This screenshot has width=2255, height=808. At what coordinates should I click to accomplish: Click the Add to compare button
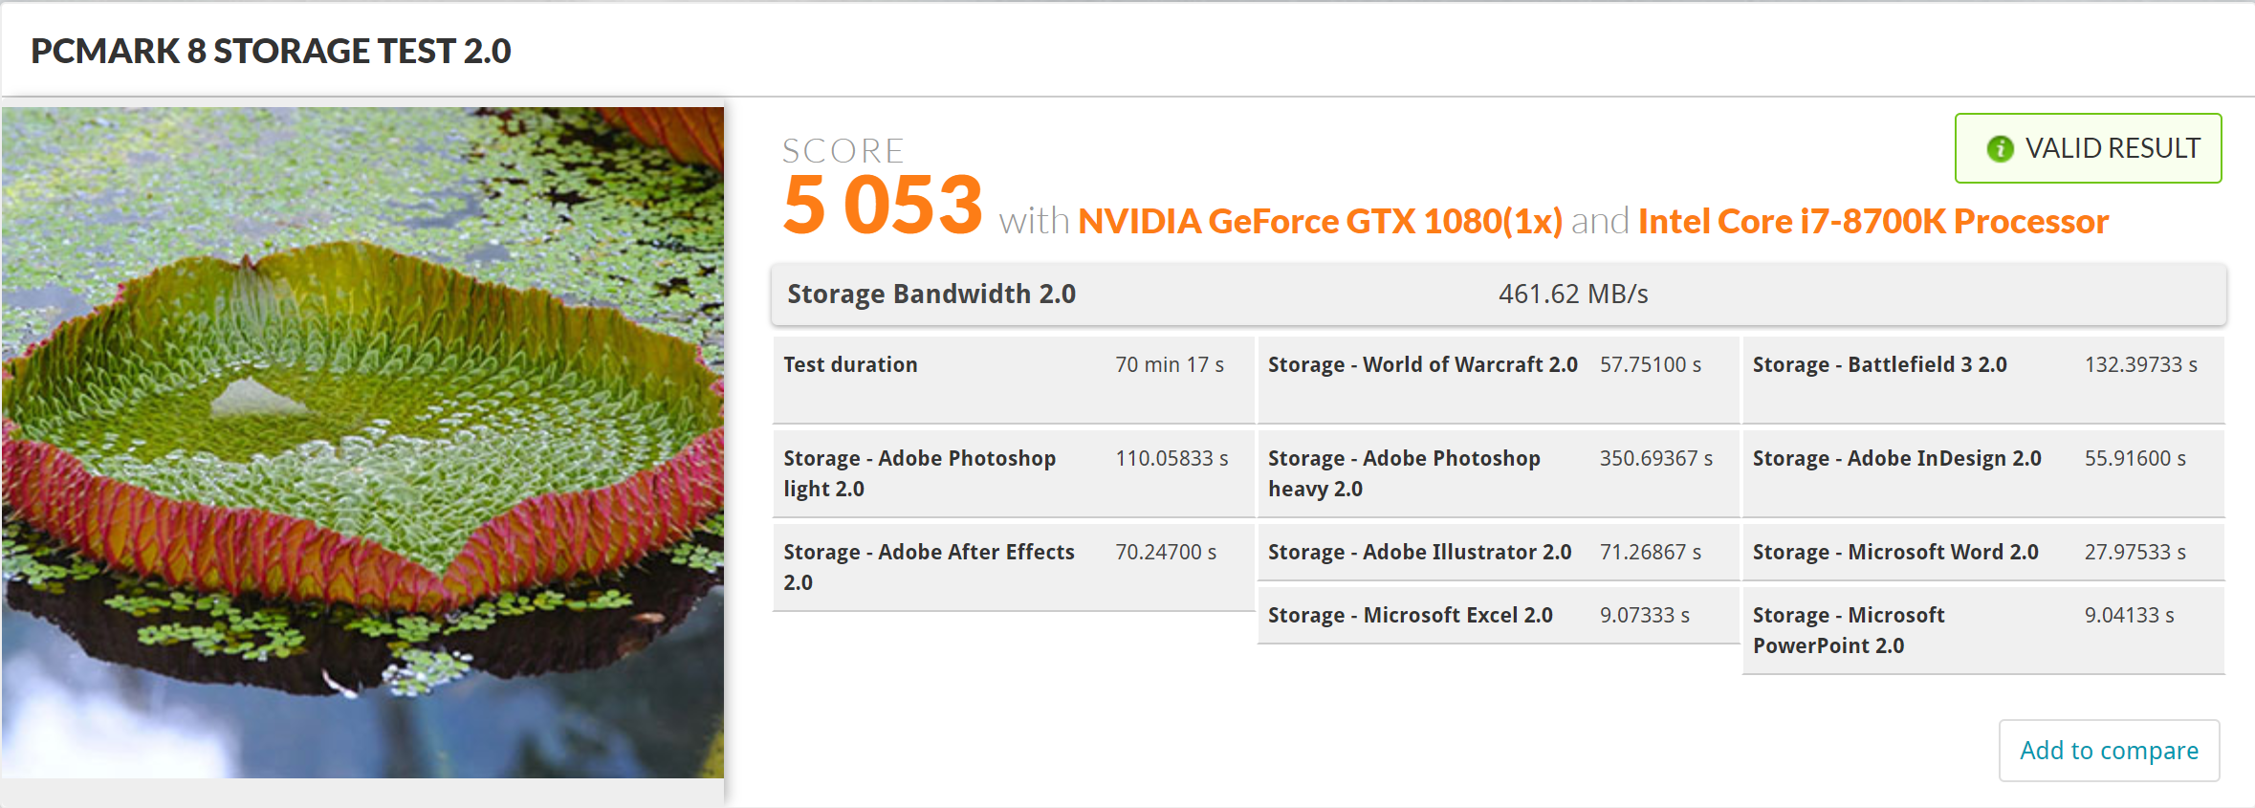click(2109, 751)
